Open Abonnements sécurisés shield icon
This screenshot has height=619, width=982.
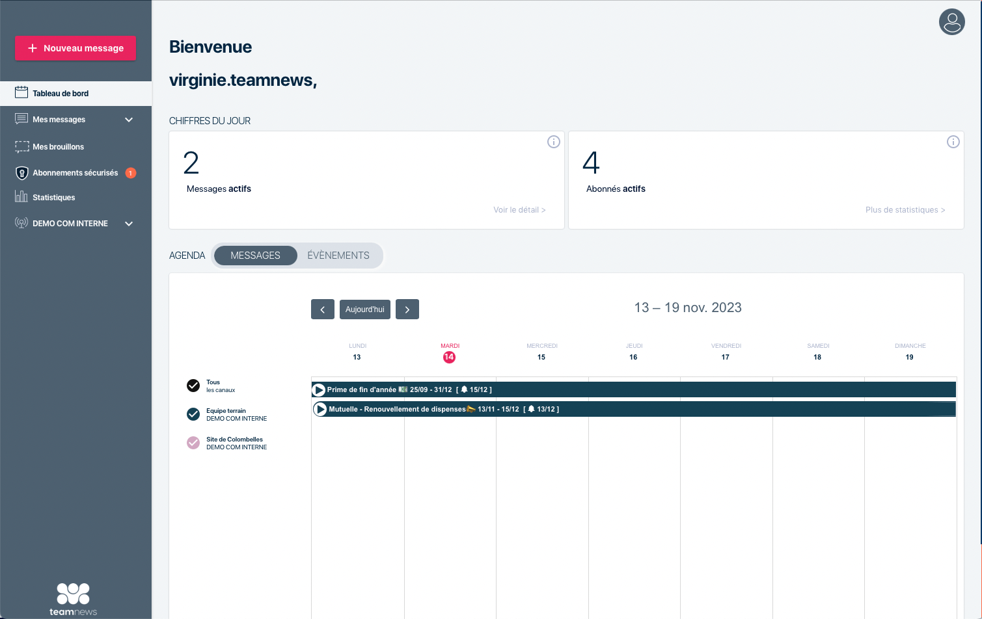coord(21,173)
